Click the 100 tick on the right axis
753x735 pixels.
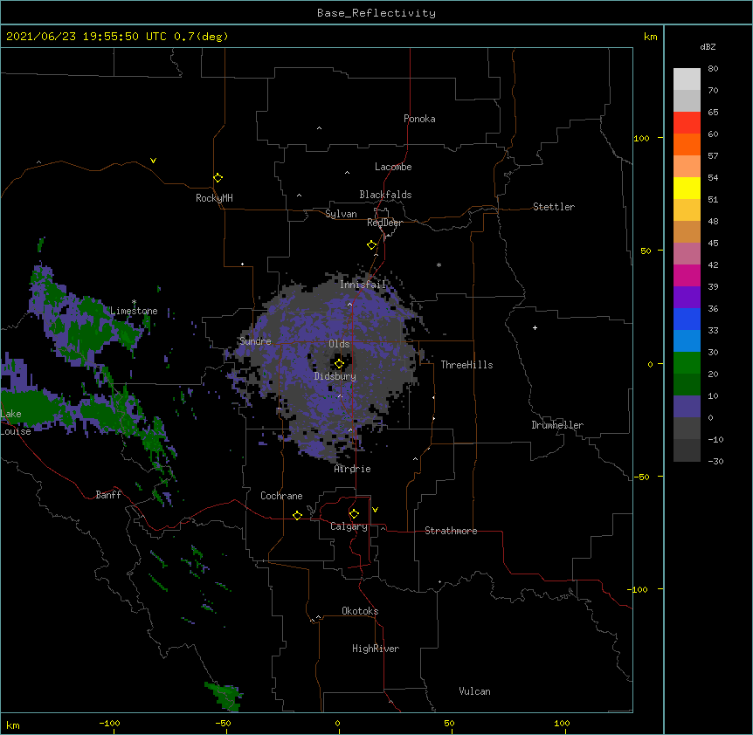coord(641,139)
